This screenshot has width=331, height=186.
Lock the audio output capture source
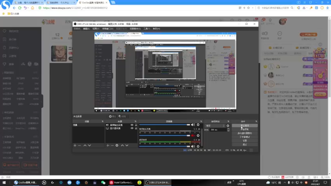pos(136,125)
